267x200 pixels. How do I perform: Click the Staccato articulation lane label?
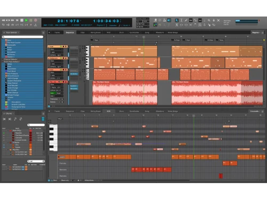pos(63,170)
